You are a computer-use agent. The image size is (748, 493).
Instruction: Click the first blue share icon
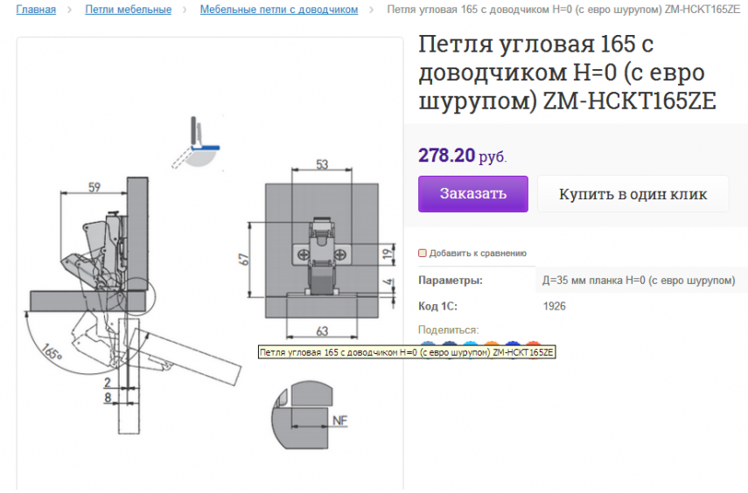point(428,344)
